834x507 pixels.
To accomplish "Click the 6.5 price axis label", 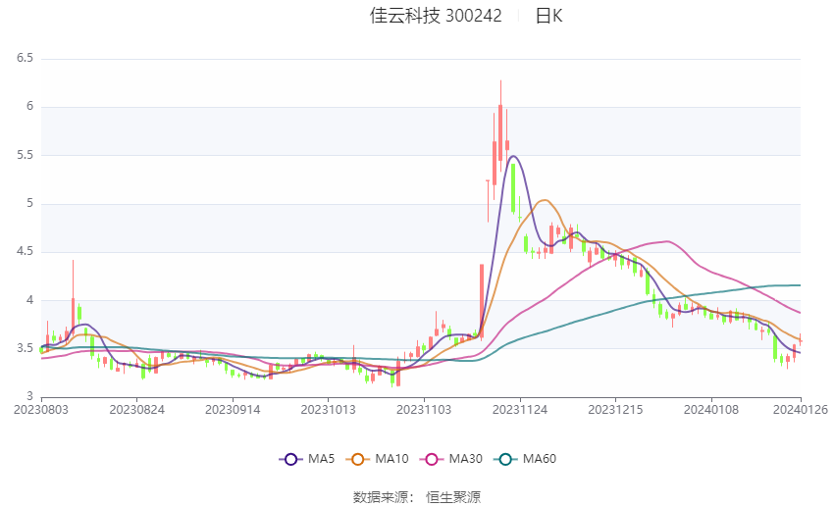I will pyautogui.click(x=25, y=58).
